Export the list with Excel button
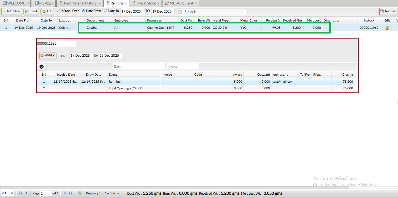Viewport: 398px width, 198px height. 31,11
